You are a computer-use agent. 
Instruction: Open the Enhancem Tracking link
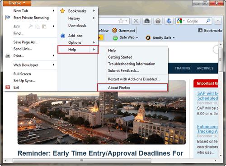coord(207,129)
